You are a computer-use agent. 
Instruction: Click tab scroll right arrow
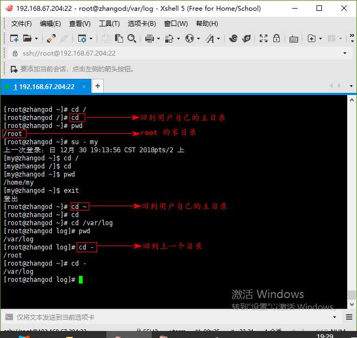tap(340, 86)
